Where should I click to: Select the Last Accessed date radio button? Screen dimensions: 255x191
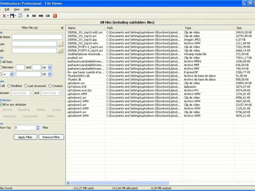tap(26, 86)
